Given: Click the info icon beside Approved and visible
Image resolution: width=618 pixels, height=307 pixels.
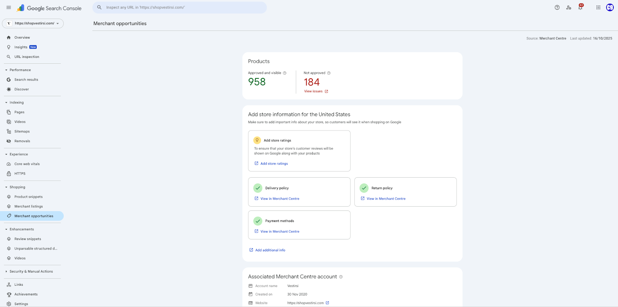Looking at the screenshot, I should [x=285, y=73].
